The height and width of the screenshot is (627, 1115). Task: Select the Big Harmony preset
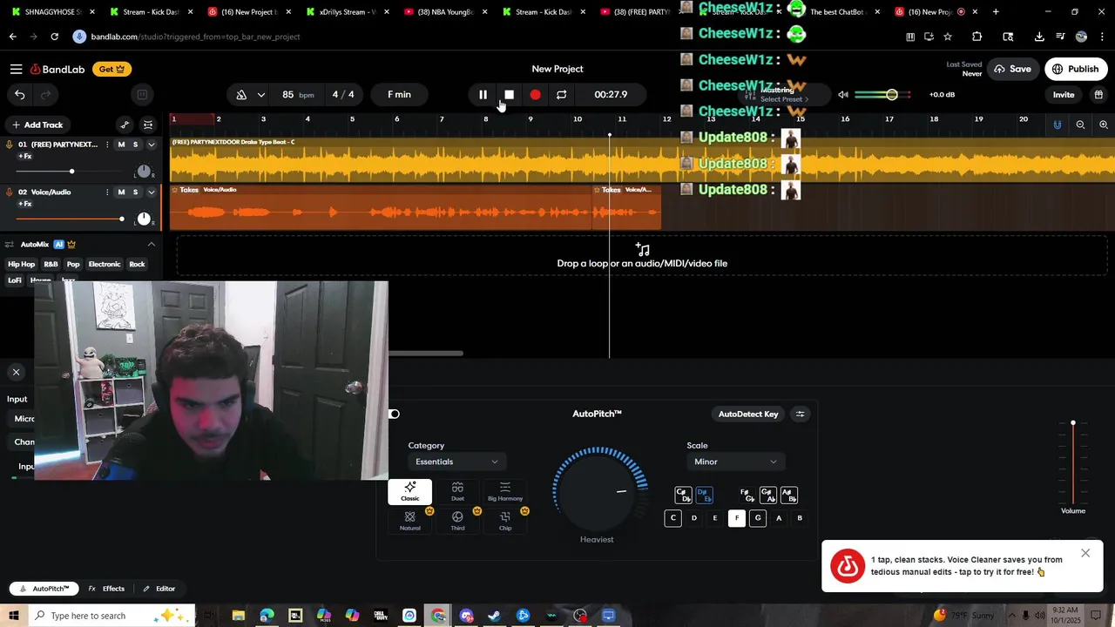coord(505,492)
